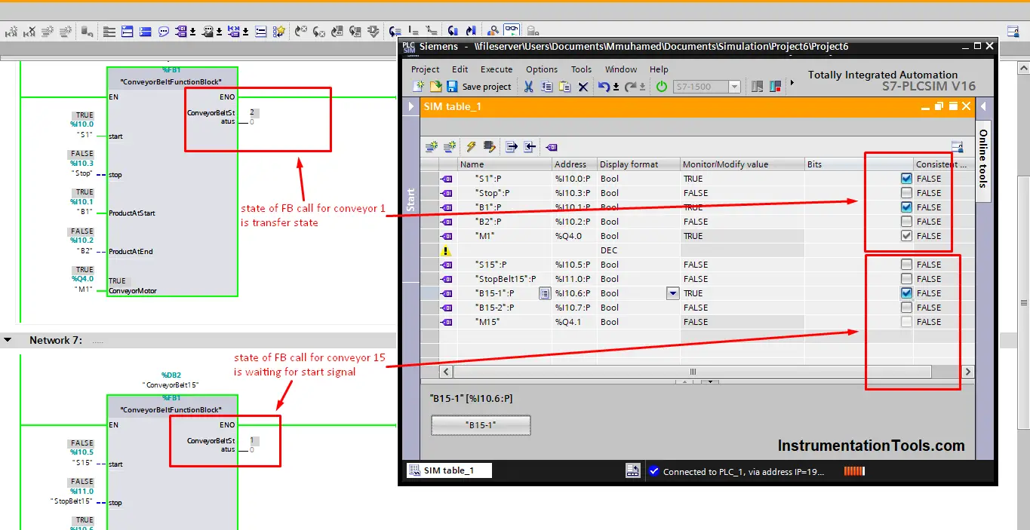The height and width of the screenshot is (530, 1030).
Task: Click the horizontal scrollbar thumb of SIM table
Action: pos(692,372)
